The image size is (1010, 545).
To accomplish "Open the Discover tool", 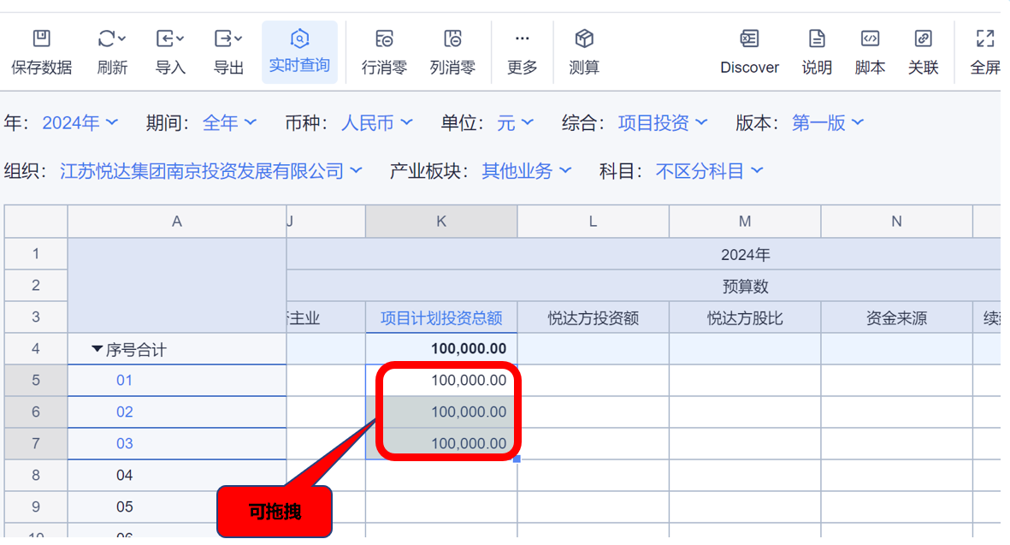I will point(749,39).
